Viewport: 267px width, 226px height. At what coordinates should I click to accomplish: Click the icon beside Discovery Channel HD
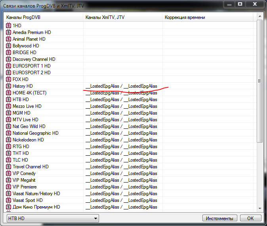9,59
